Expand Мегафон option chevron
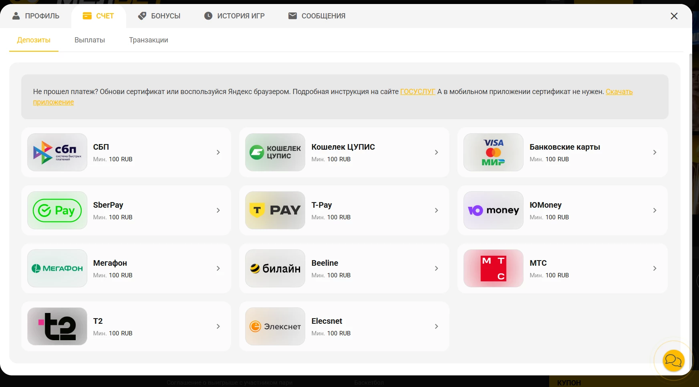This screenshot has height=387, width=699. tap(218, 268)
